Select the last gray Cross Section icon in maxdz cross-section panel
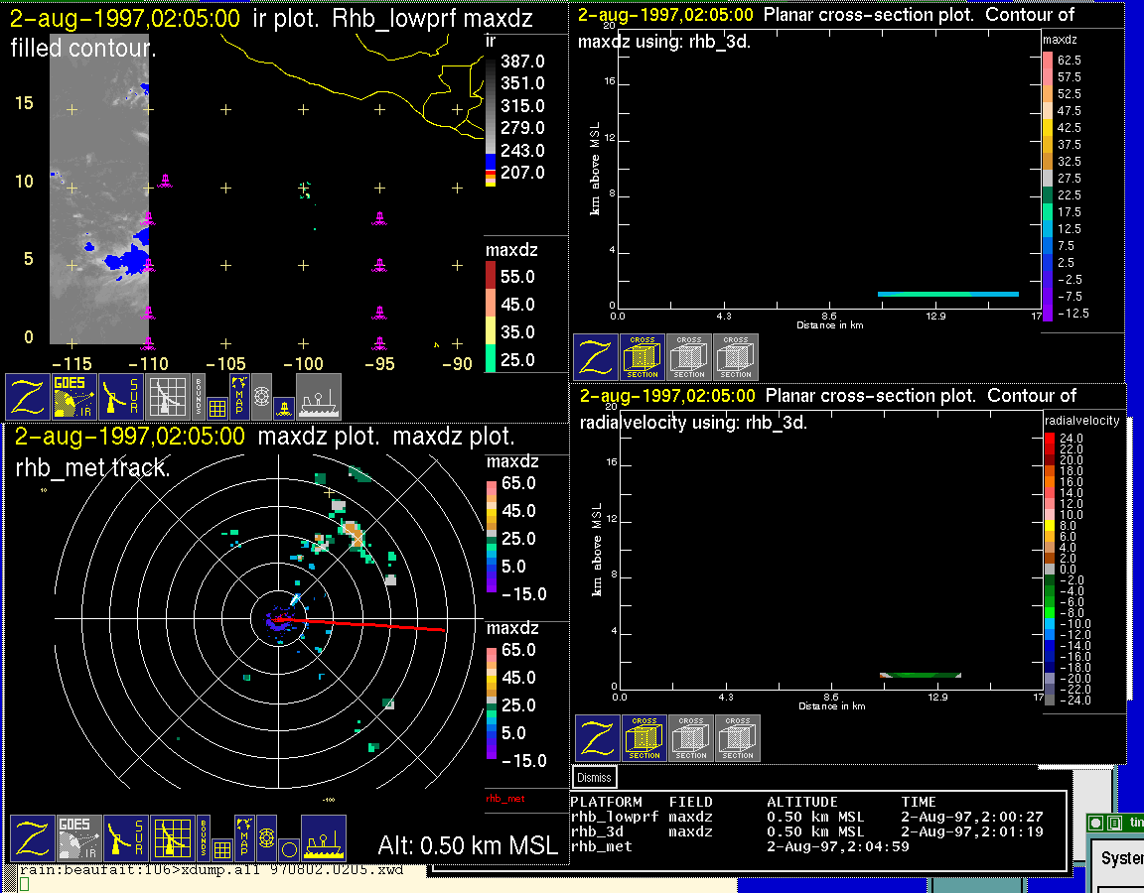This screenshot has height=893, width=1144. pyautogui.click(x=736, y=357)
